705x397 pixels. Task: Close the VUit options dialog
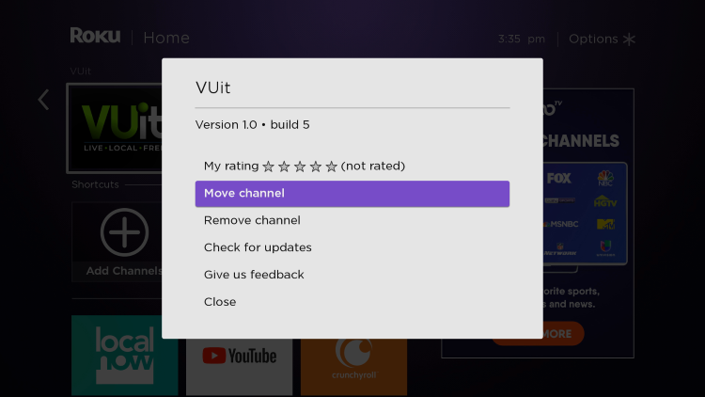352,302
